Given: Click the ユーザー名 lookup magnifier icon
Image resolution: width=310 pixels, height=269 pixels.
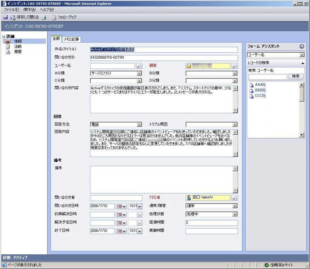Looking at the screenshot, I should tap(139, 66).
